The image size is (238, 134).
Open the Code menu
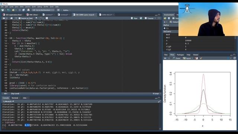point(12,7)
